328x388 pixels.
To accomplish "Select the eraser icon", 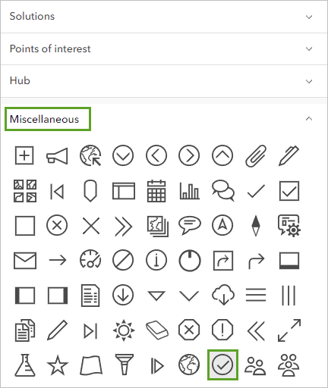I will pos(157,330).
